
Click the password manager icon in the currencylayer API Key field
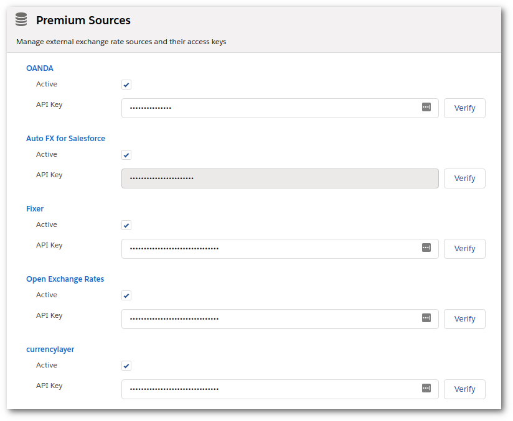tap(426, 388)
